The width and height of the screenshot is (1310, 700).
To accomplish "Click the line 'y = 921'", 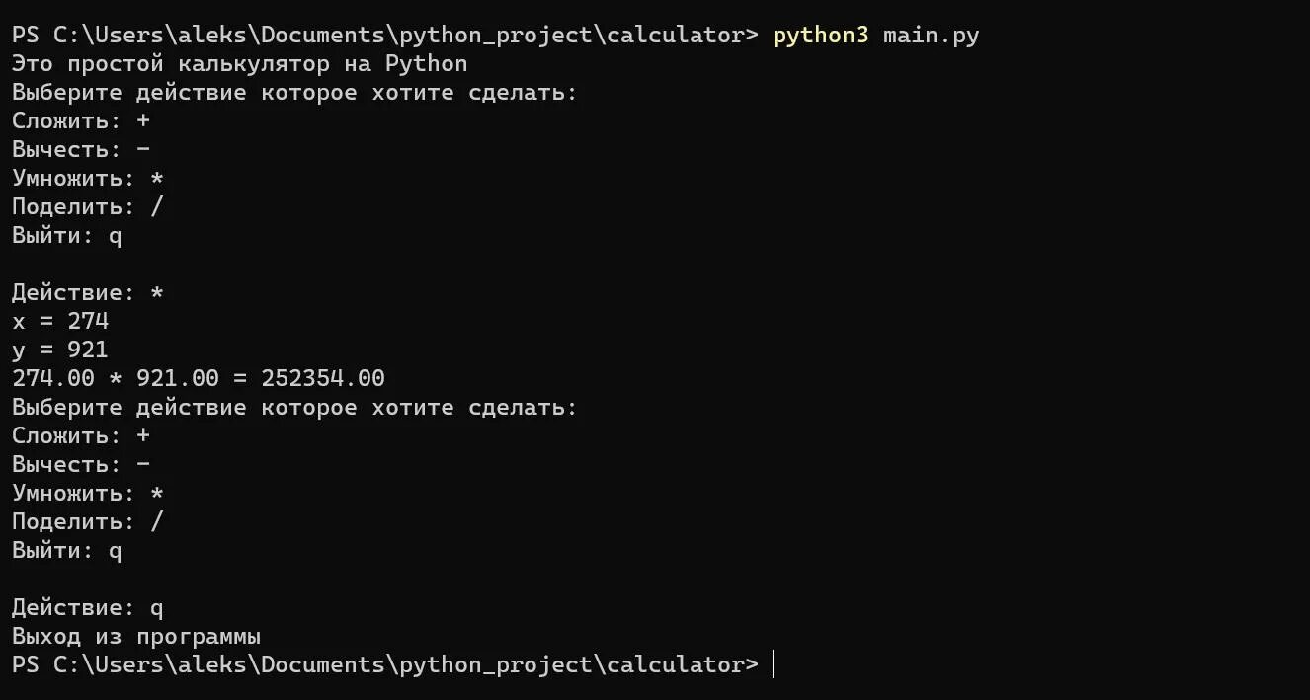I will click(60, 350).
